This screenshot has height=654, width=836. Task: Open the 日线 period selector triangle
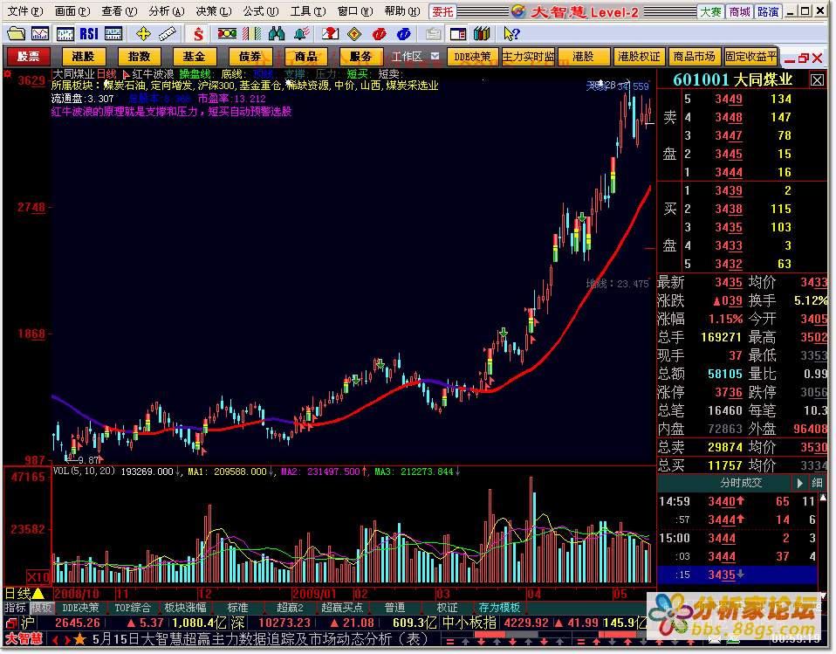pos(38,593)
